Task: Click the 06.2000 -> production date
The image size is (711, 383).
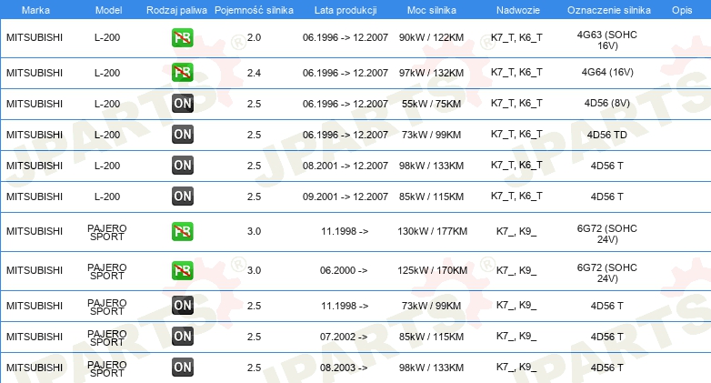Action: (344, 270)
